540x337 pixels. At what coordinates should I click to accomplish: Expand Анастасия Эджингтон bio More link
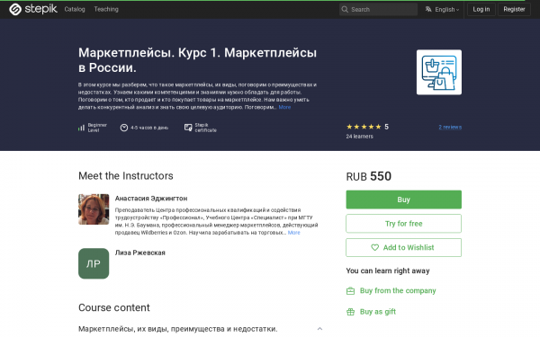point(293,233)
